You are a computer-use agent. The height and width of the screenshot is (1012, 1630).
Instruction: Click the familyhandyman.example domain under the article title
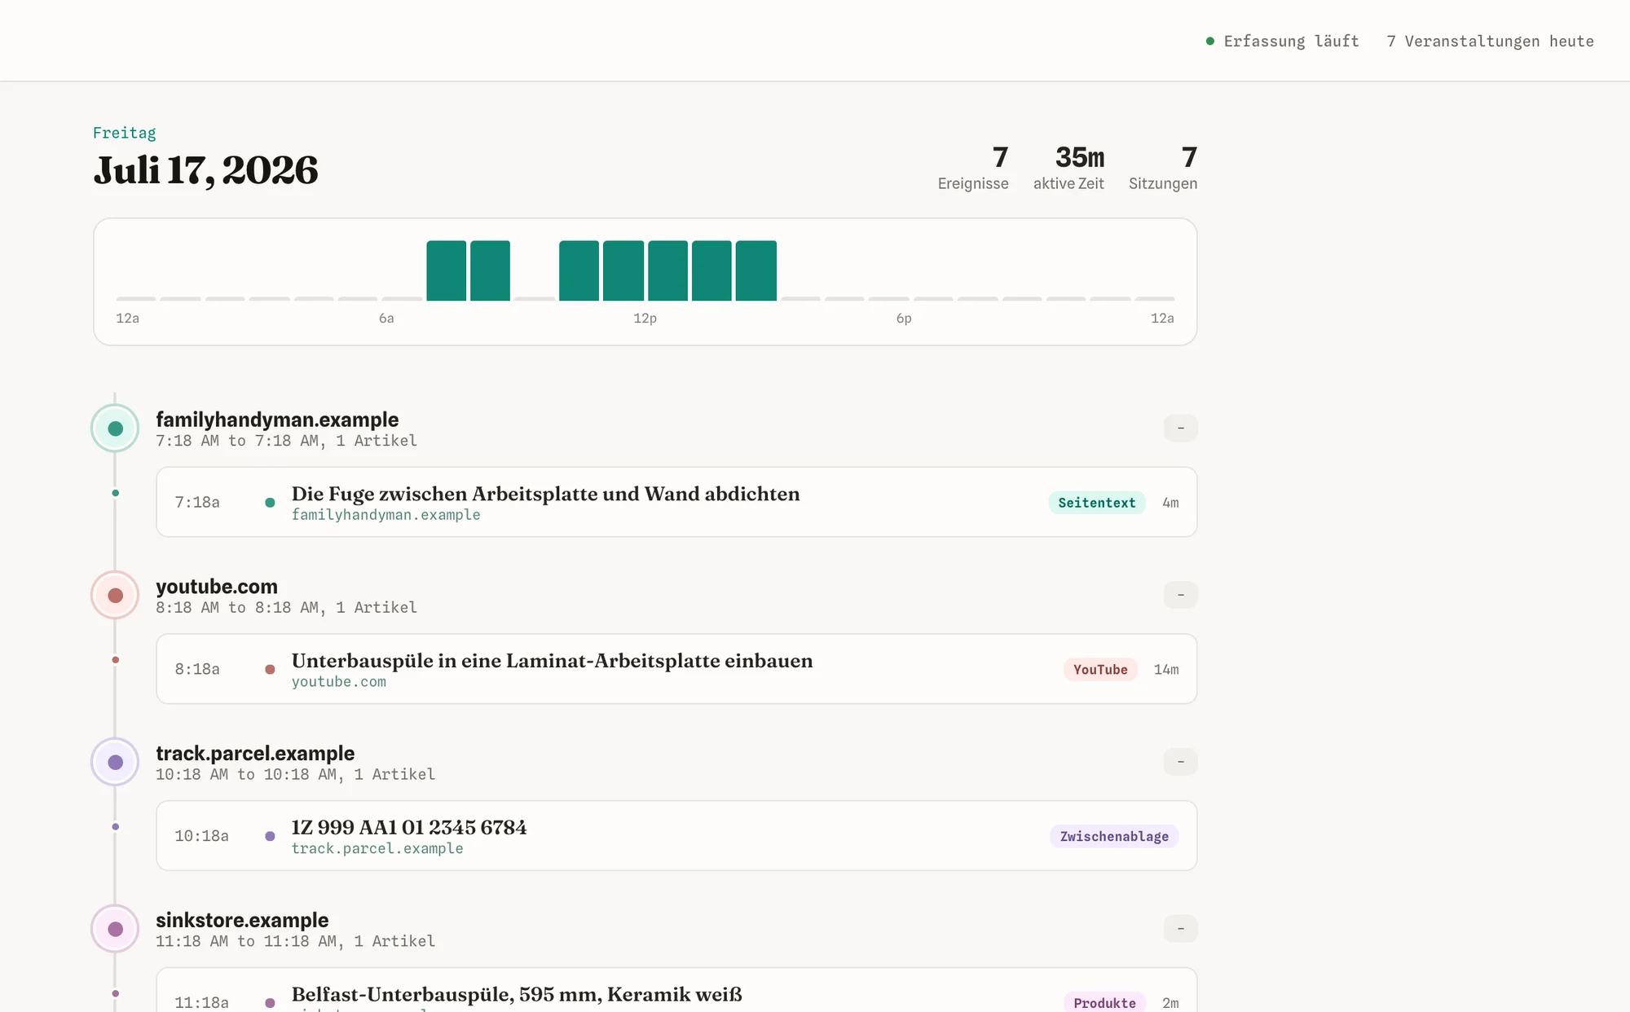385,515
